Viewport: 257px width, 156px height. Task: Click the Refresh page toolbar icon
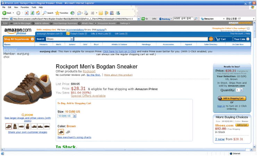click(x=32, y=13)
